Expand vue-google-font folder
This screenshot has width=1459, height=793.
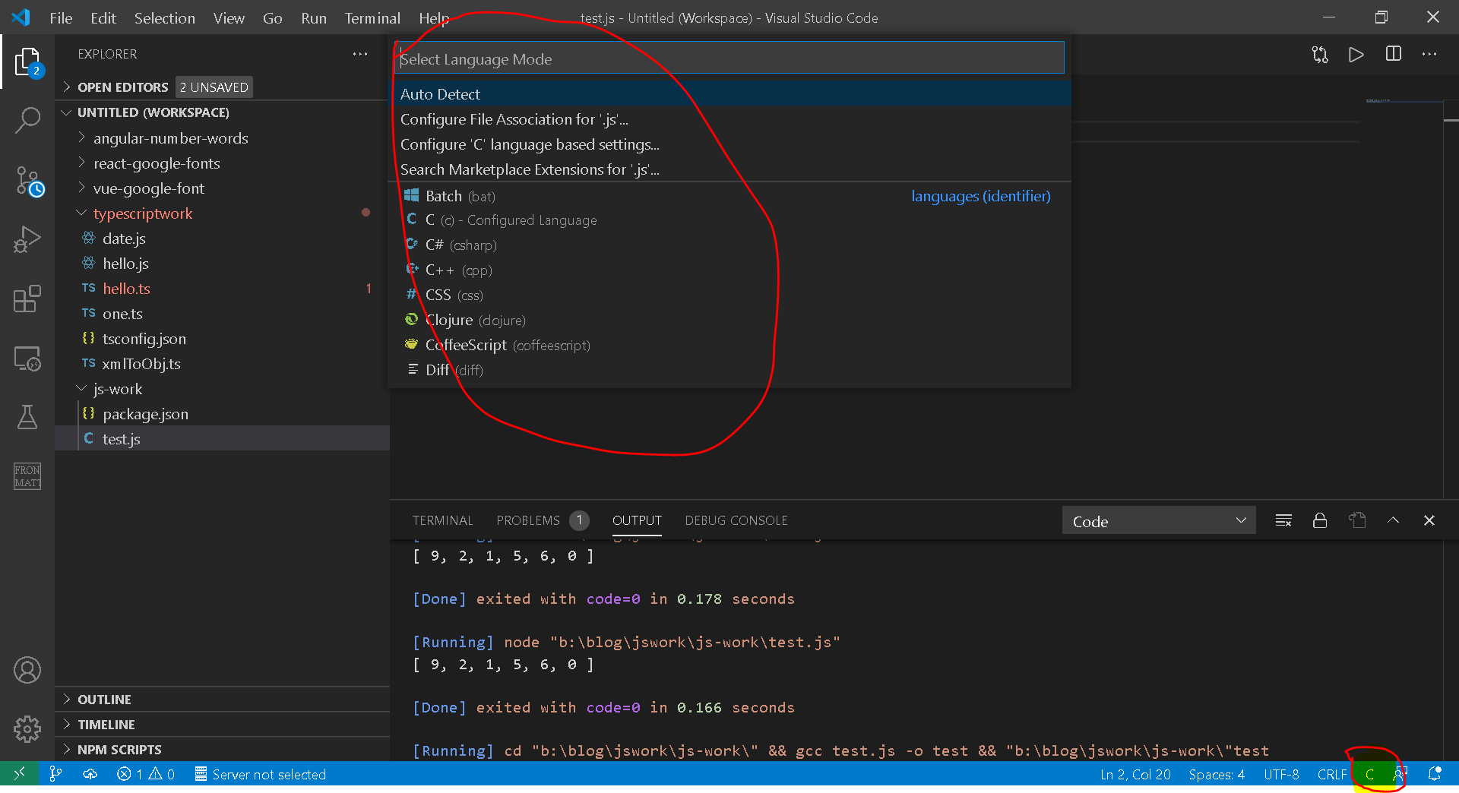pyautogui.click(x=148, y=188)
